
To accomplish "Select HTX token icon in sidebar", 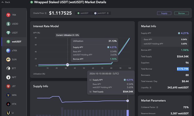I will point(8,104).
